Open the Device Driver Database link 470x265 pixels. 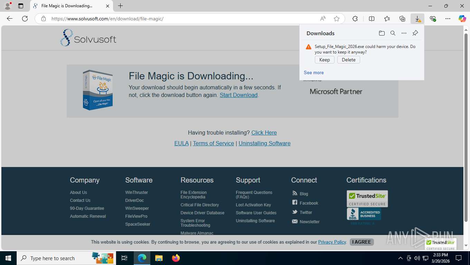(203, 213)
